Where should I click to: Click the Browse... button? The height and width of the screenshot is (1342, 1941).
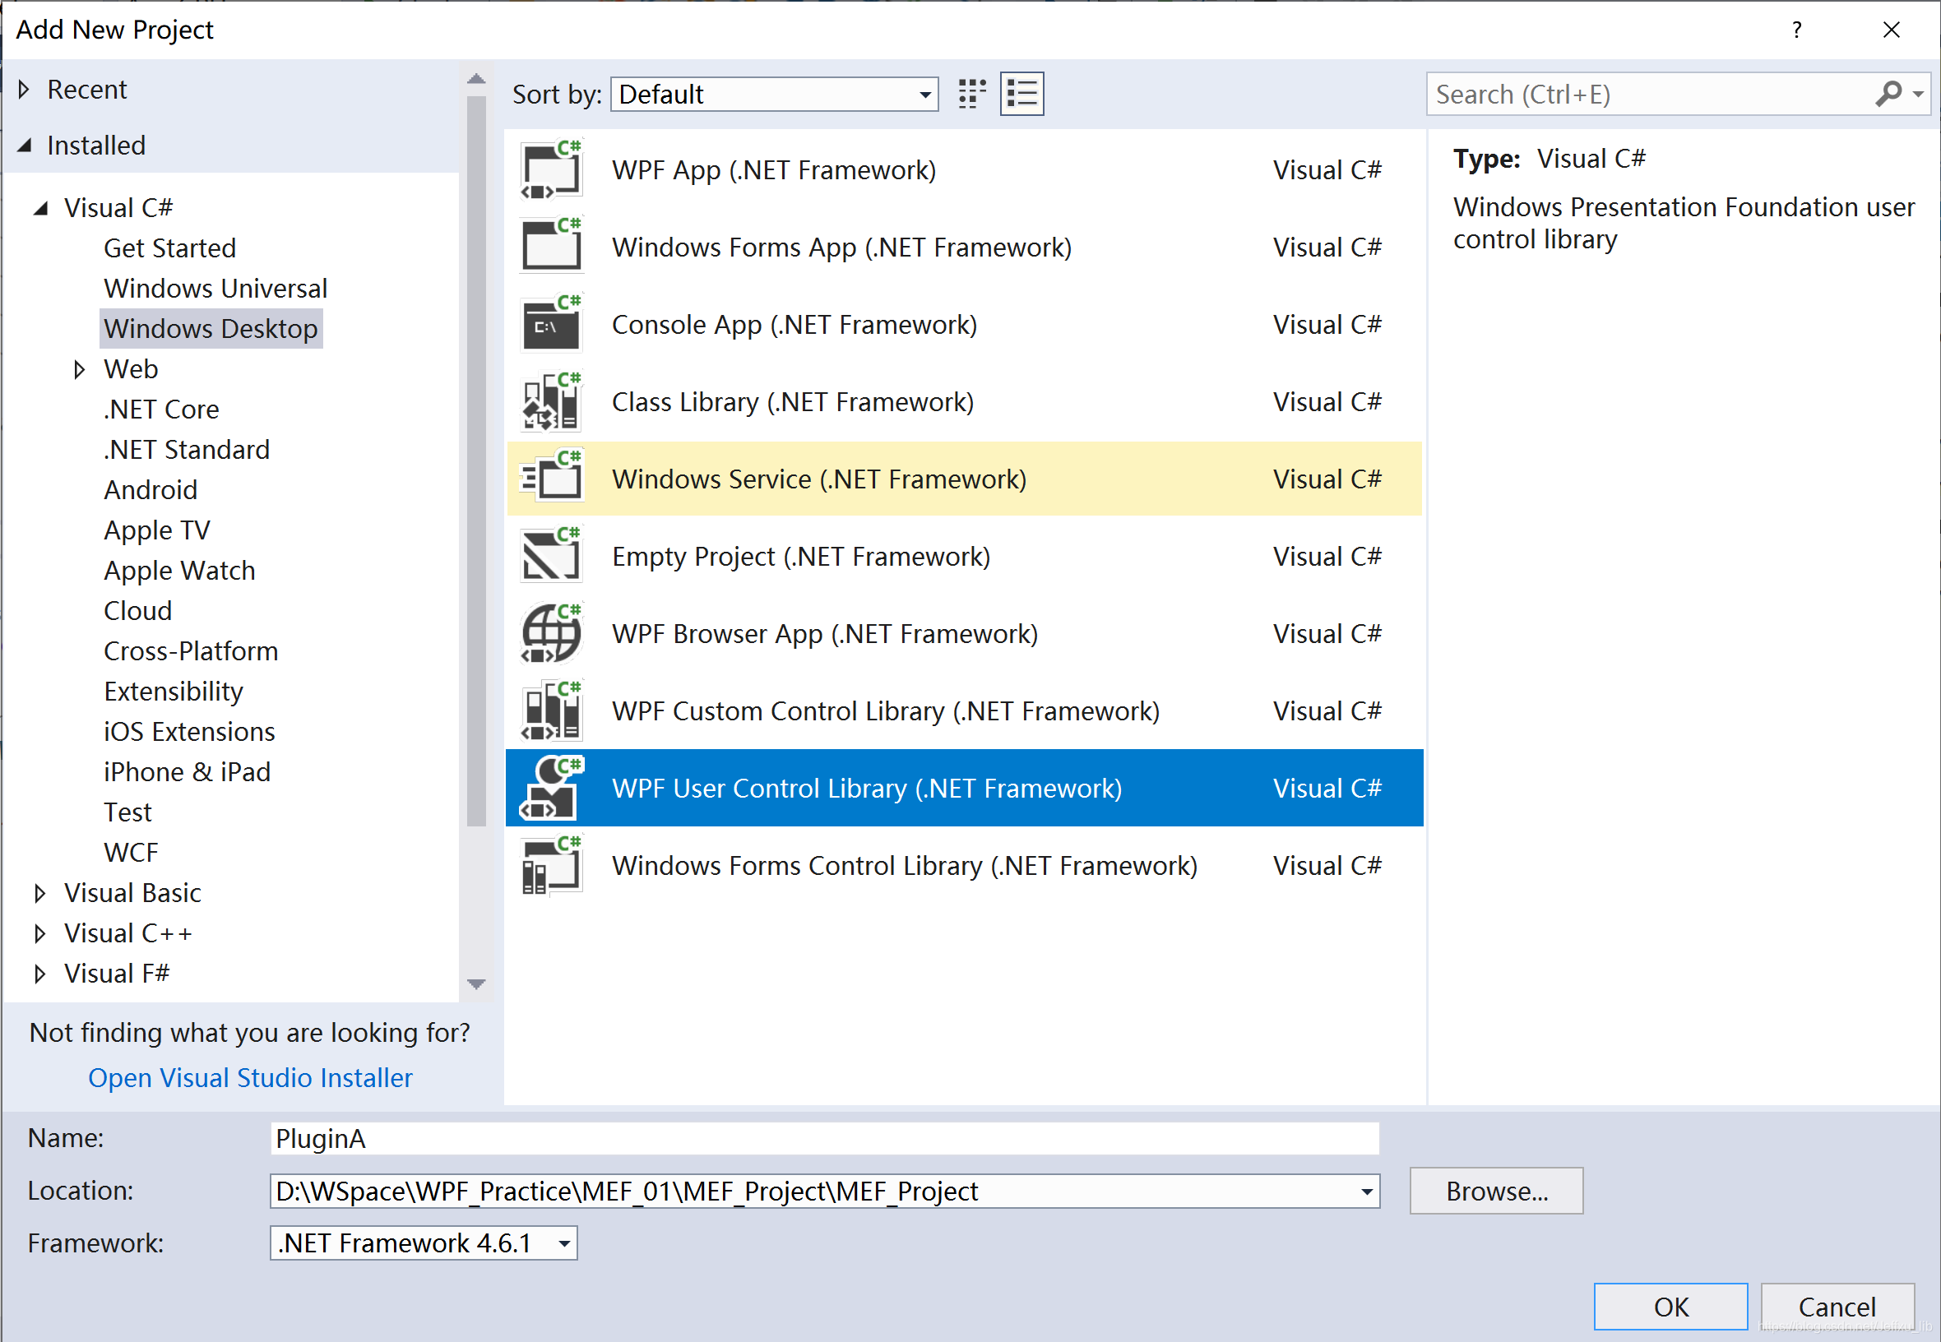coord(1496,1192)
